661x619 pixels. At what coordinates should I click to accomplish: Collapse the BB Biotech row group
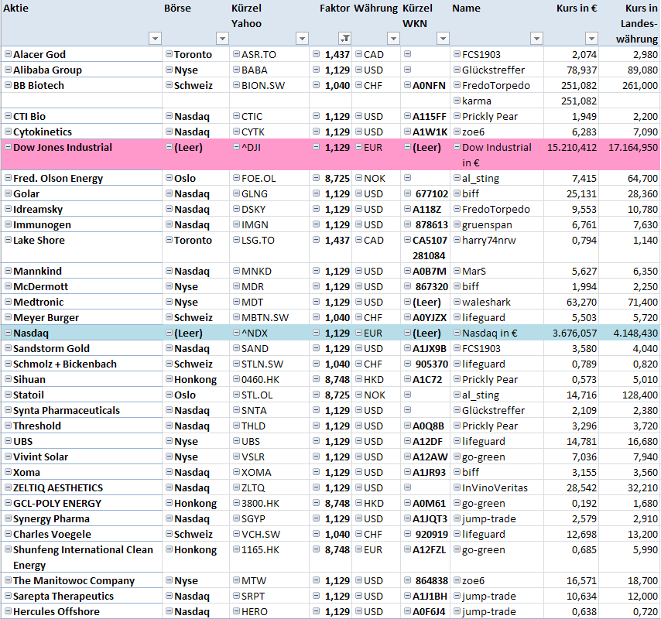click(x=8, y=86)
